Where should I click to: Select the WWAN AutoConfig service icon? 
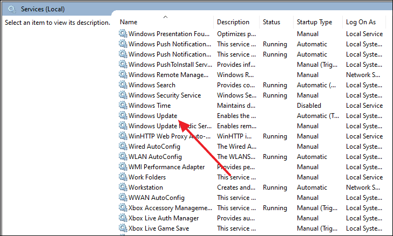[123, 197]
